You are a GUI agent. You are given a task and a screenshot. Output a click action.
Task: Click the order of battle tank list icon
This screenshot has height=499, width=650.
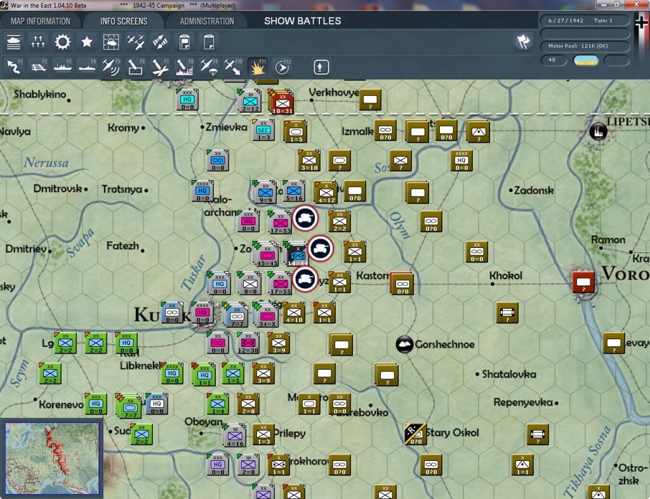(x=14, y=42)
